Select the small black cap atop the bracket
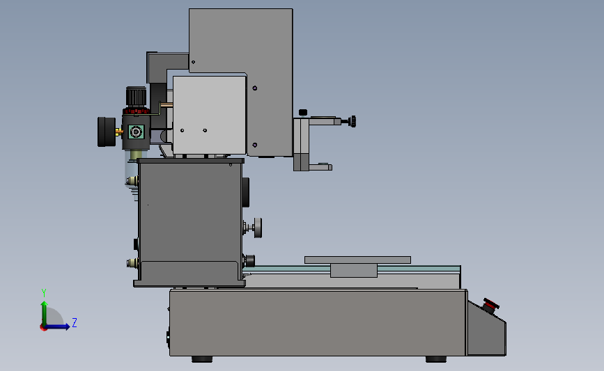Image resolution: width=604 pixels, height=371 pixels. pyautogui.click(x=303, y=112)
